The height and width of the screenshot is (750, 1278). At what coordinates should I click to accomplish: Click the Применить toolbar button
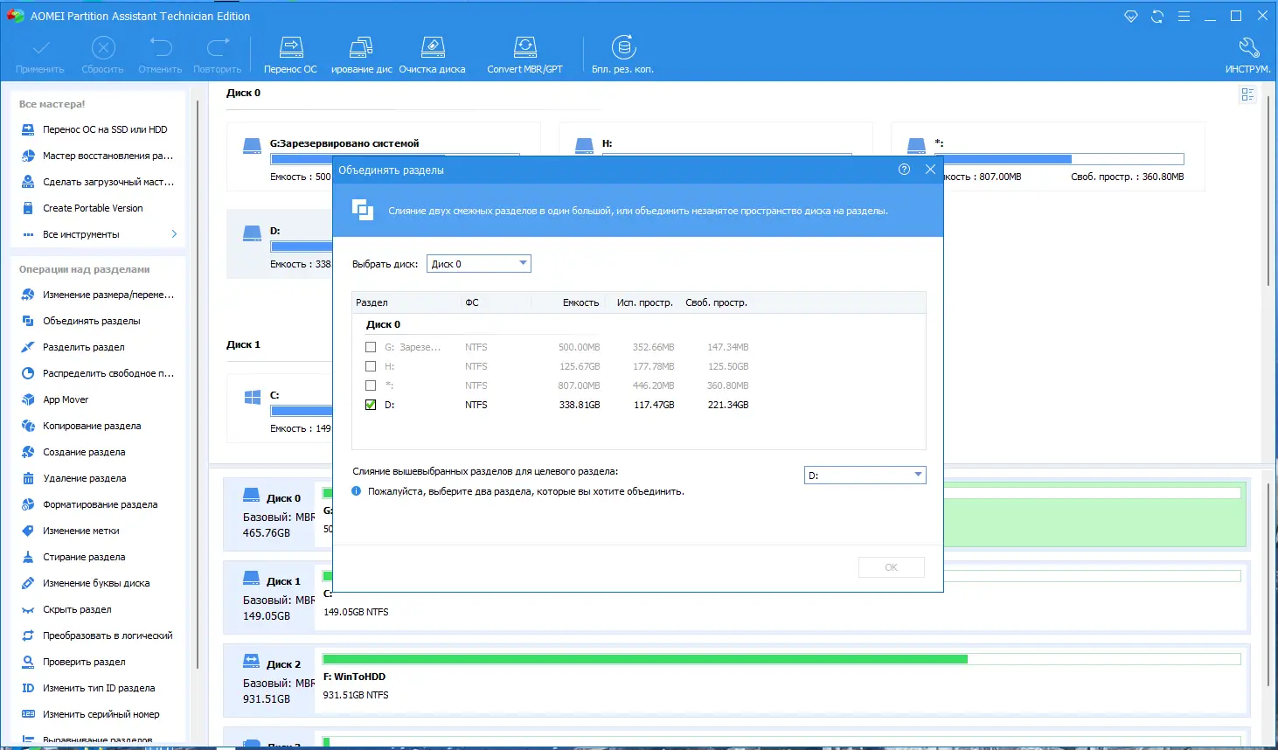click(40, 55)
